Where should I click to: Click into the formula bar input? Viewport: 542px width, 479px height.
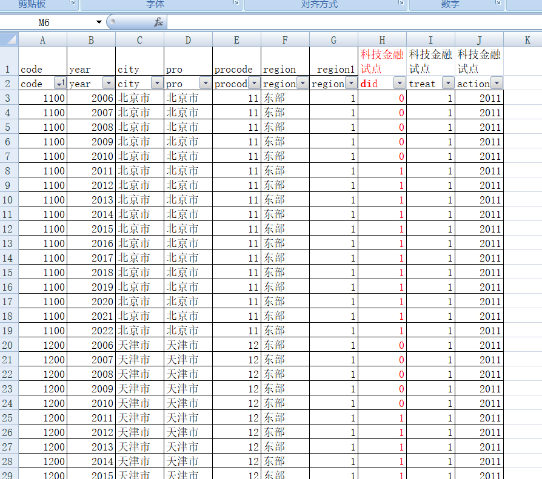point(354,22)
